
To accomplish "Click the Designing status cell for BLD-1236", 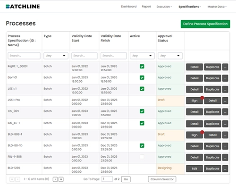I will point(170,169).
